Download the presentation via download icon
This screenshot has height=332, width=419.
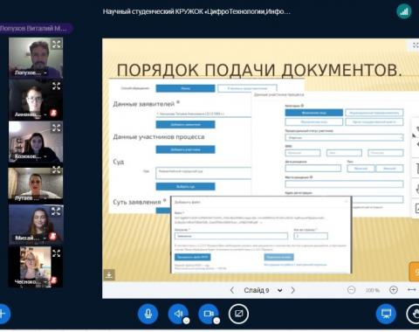tap(109, 274)
